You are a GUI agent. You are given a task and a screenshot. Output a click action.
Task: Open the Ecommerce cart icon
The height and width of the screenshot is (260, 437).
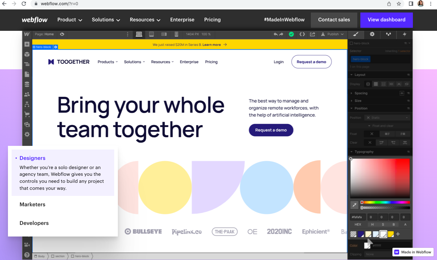click(27, 114)
